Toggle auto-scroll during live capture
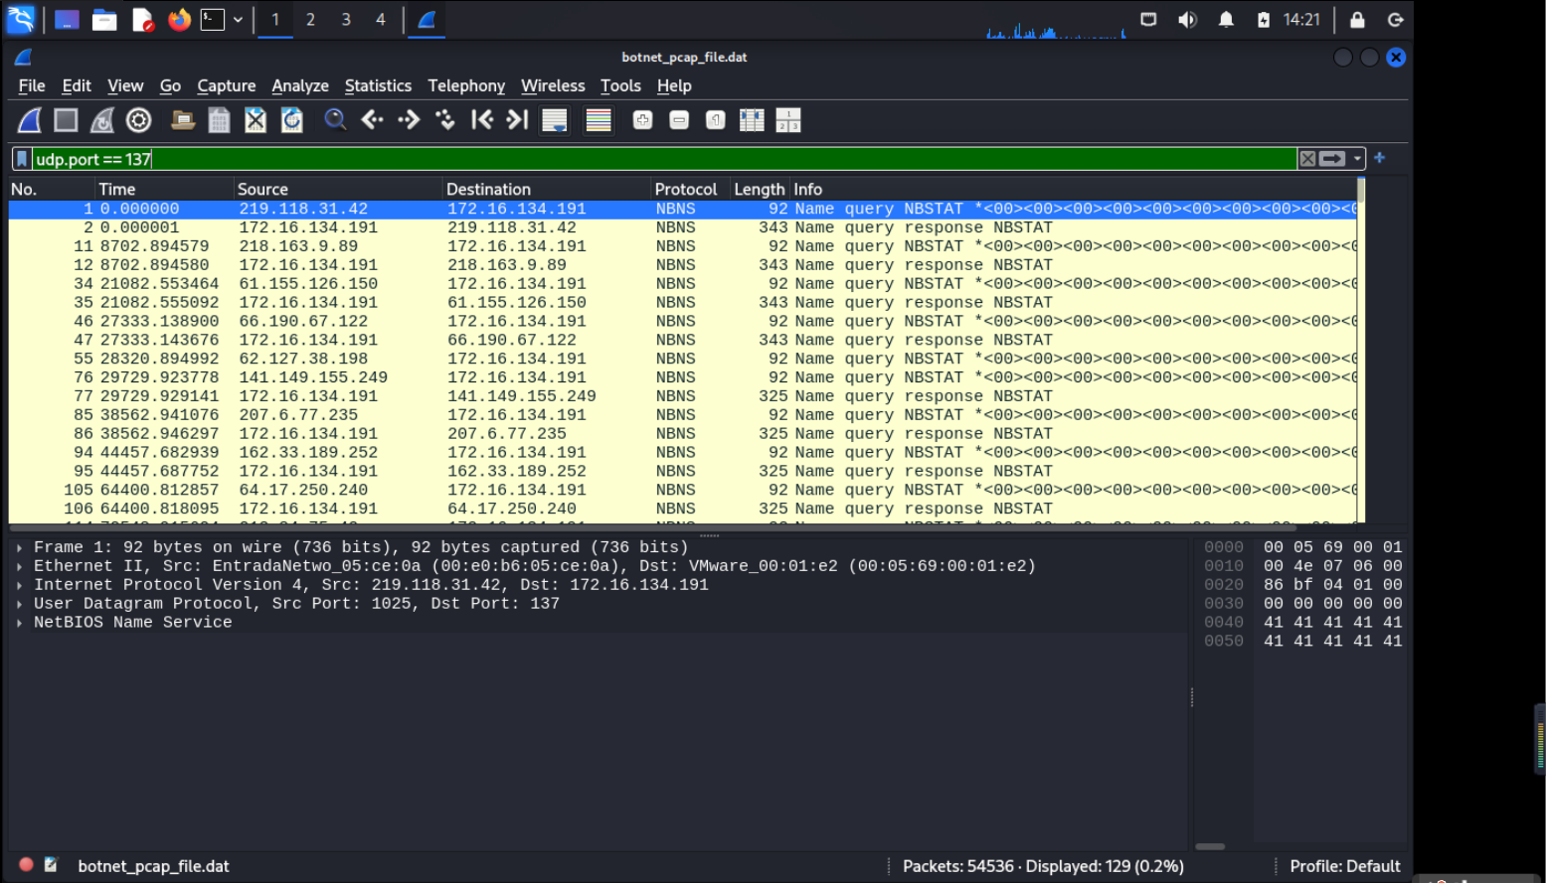 click(x=554, y=120)
